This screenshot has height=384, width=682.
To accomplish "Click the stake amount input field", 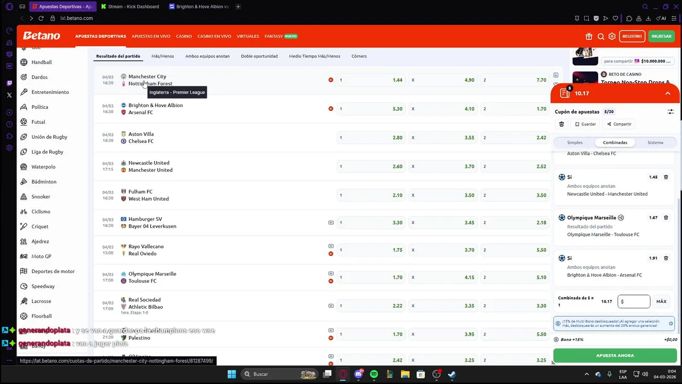I will click(634, 301).
